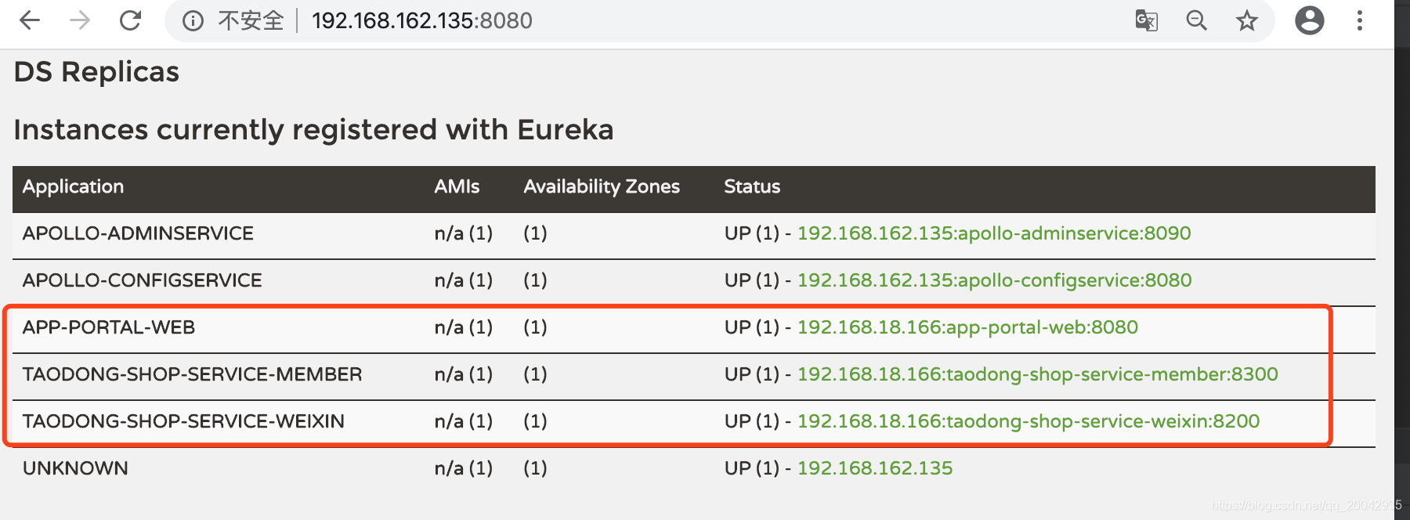Reload the current page
Viewport: 1410px width, 520px height.
[130, 20]
